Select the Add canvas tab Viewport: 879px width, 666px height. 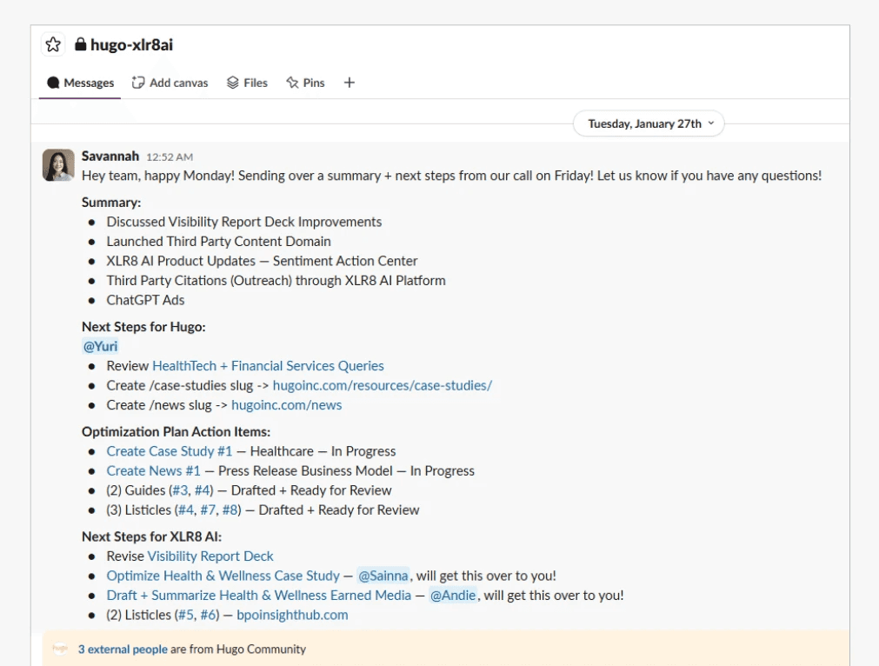pyautogui.click(x=178, y=83)
